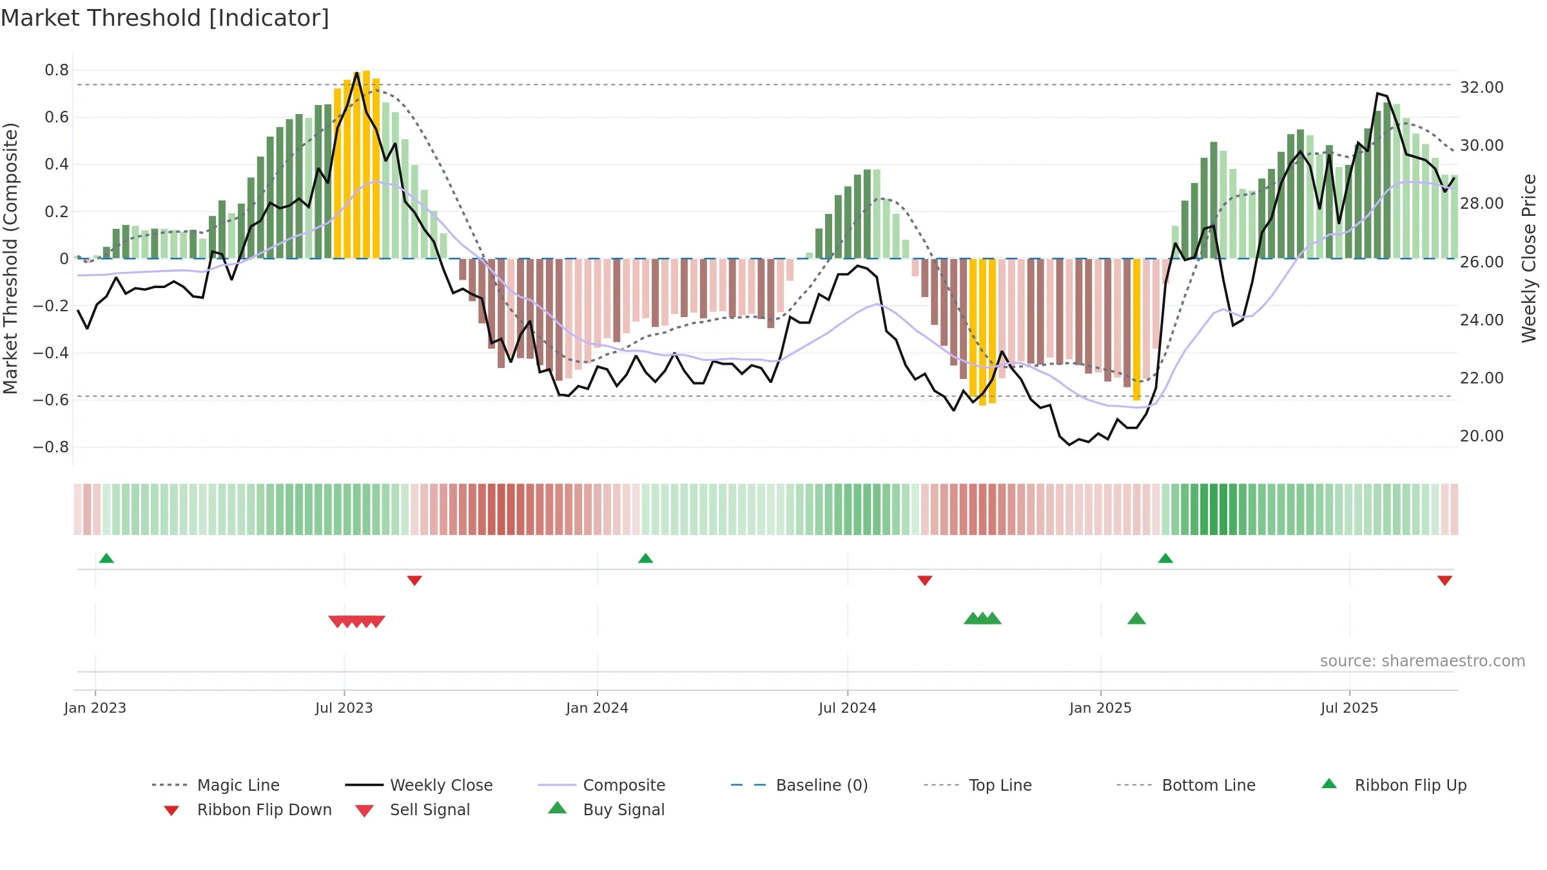The width and height of the screenshot is (1547, 870).
Task: Click the Weekly Close Price axis title
Action: (x=1529, y=258)
